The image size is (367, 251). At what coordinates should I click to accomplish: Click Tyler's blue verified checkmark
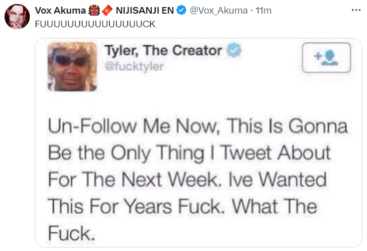[x=234, y=51]
